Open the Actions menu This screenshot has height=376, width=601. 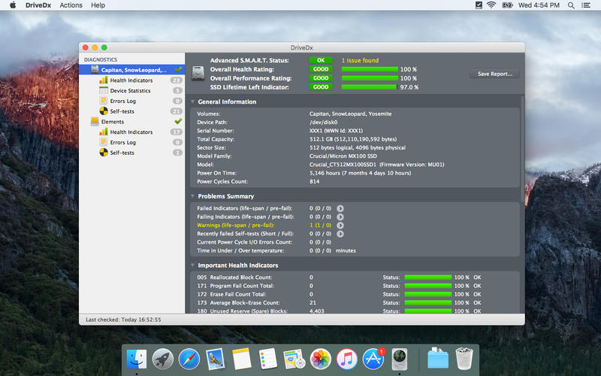(x=71, y=5)
